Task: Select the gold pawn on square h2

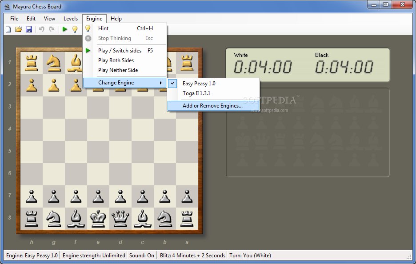Action: click(31, 85)
